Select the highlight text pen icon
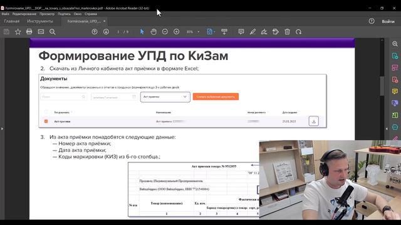 253,32
